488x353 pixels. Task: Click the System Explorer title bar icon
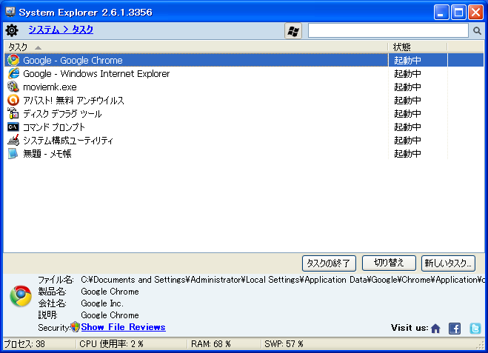tap(10, 12)
